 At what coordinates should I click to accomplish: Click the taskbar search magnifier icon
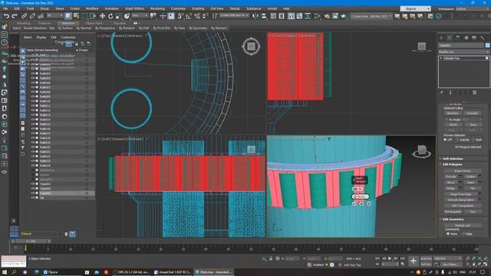point(14,272)
